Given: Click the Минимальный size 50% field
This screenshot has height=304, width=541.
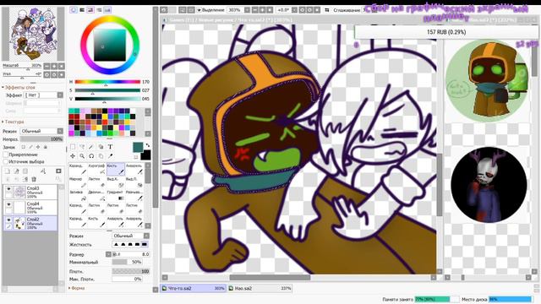Looking at the screenshot, I should point(127,262).
